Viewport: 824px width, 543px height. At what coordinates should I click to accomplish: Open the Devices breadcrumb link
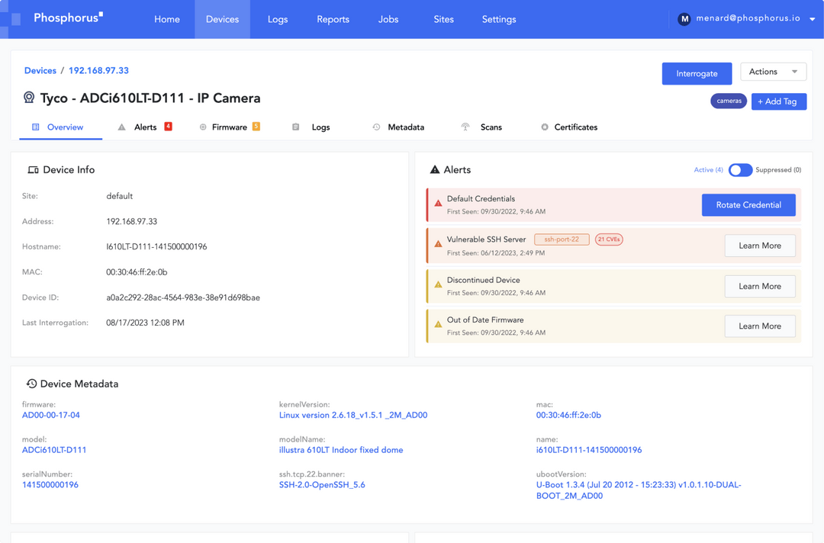40,69
